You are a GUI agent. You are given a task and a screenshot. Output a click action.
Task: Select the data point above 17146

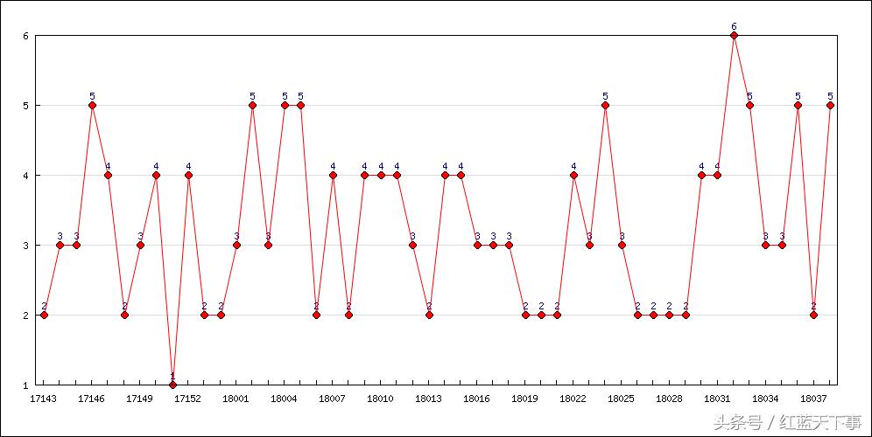click(x=92, y=105)
